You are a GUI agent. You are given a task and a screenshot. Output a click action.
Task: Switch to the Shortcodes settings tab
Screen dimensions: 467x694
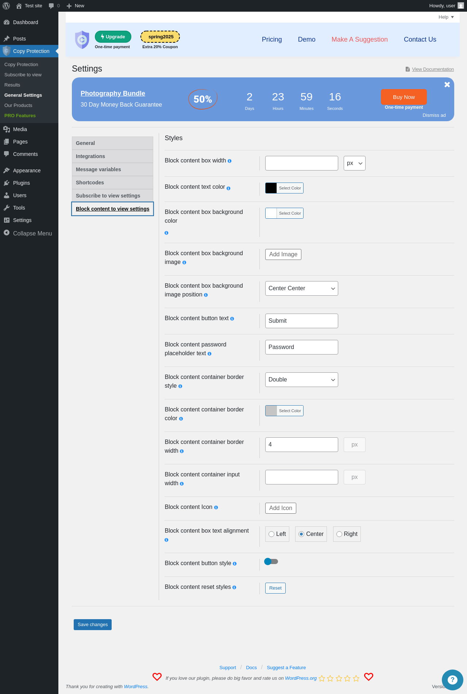coord(112,183)
